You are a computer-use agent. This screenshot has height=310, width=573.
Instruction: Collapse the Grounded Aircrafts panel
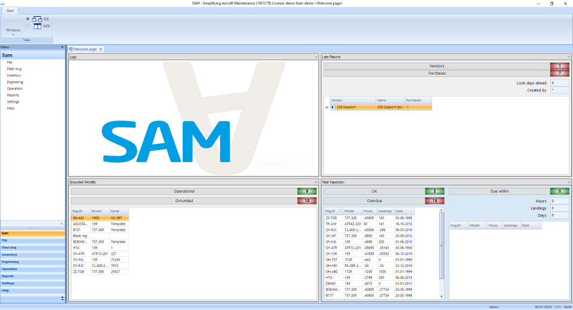click(316, 182)
